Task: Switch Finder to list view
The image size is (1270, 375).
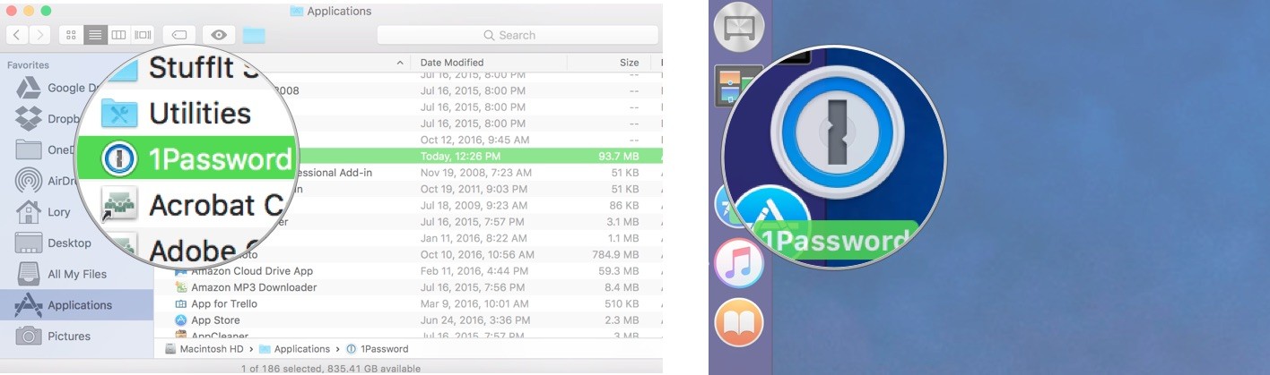Action: click(95, 35)
